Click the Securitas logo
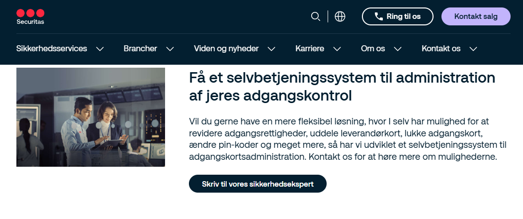This screenshot has height=219, width=523. (x=30, y=16)
